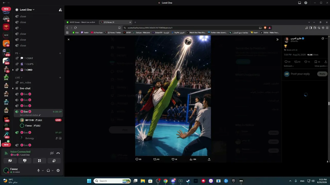Toggle noise suppression in voice panel
Image resolution: width=330 pixels, height=185 pixels.
tap(52, 153)
